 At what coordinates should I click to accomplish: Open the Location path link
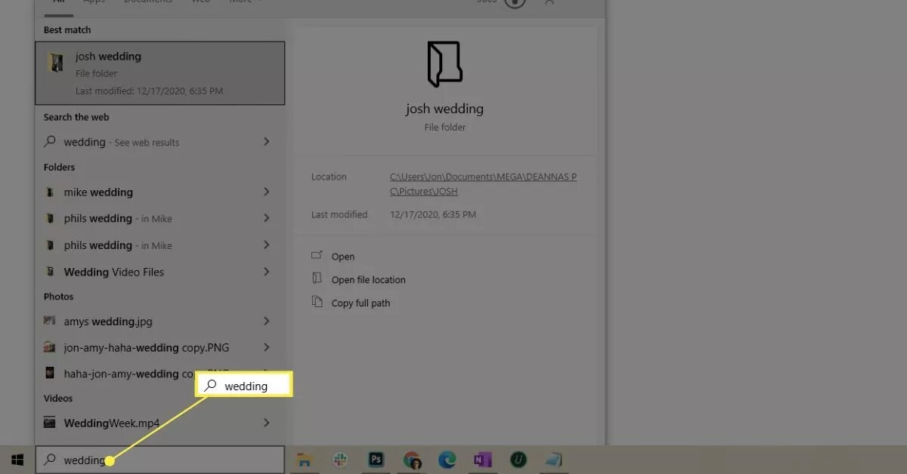click(x=483, y=184)
